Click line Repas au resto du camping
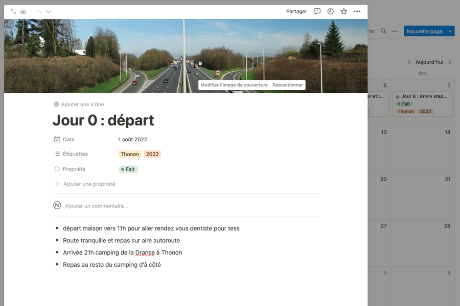Viewport: 460px width, 306px height. (x=112, y=265)
